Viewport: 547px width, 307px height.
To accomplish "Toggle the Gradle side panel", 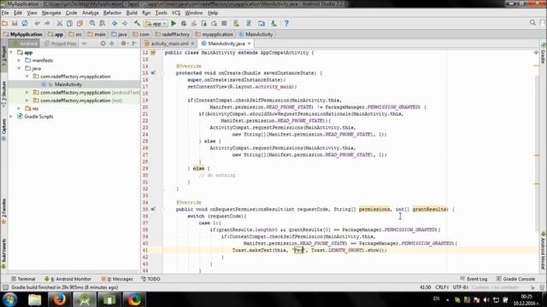I will [x=544, y=53].
